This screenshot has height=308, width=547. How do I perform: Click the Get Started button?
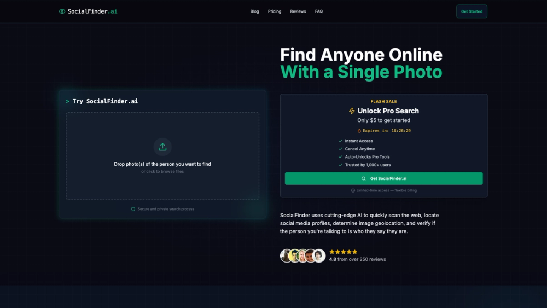pos(472,11)
